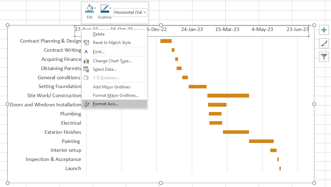Image resolution: width=331 pixels, height=187 pixels.
Task: Click the Change Chart Type icon
Action: point(86,61)
